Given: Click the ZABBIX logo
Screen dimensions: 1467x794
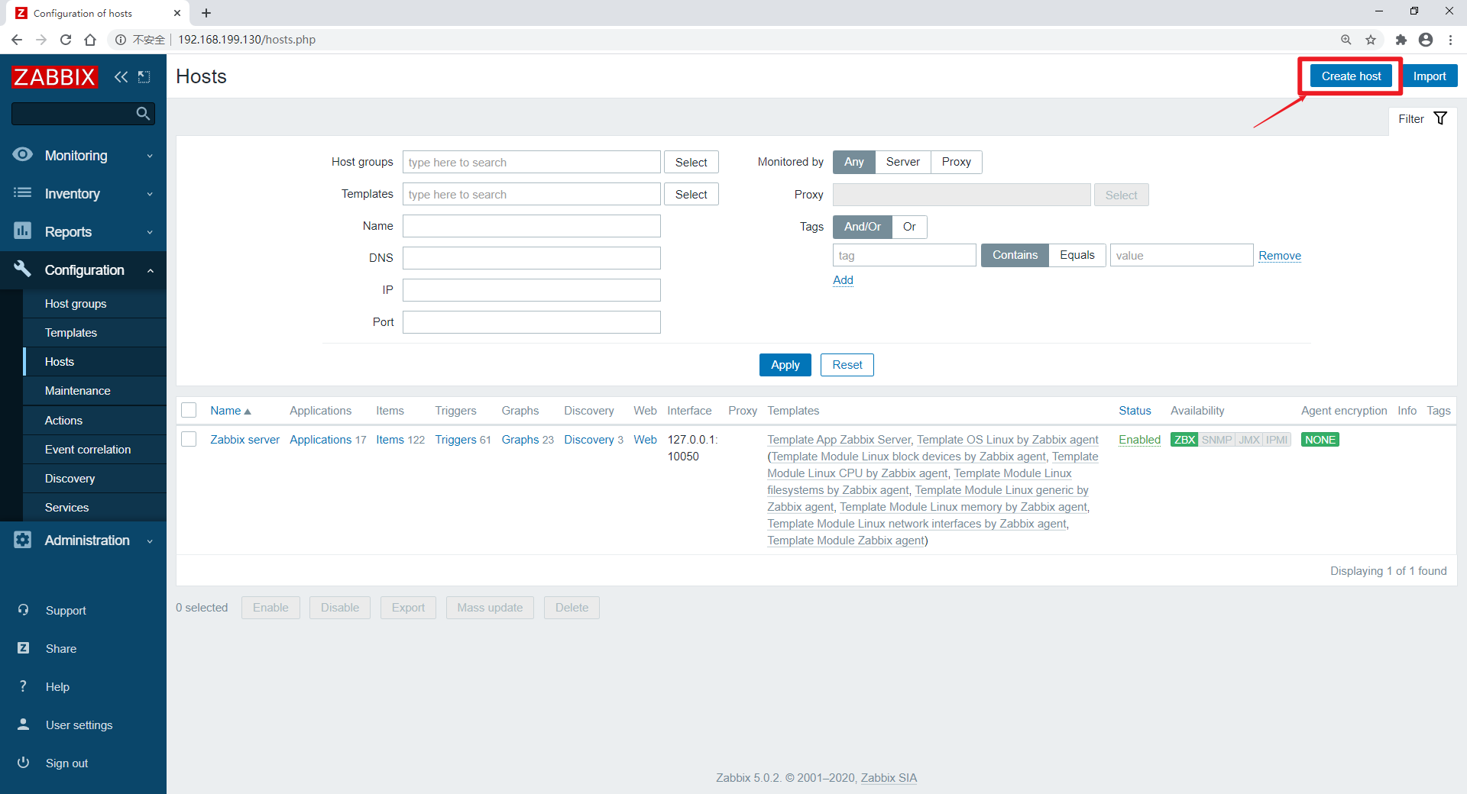Looking at the screenshot, I should point(54,76).
